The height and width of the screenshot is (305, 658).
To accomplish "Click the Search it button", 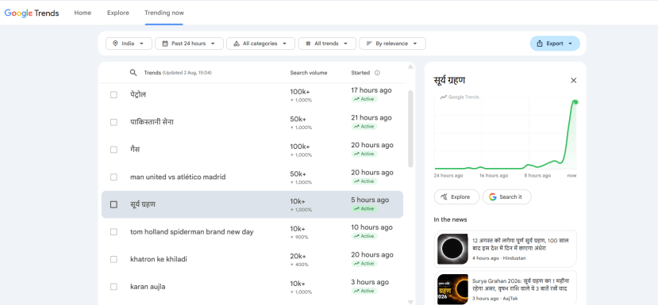I will (x=507, y=197).
